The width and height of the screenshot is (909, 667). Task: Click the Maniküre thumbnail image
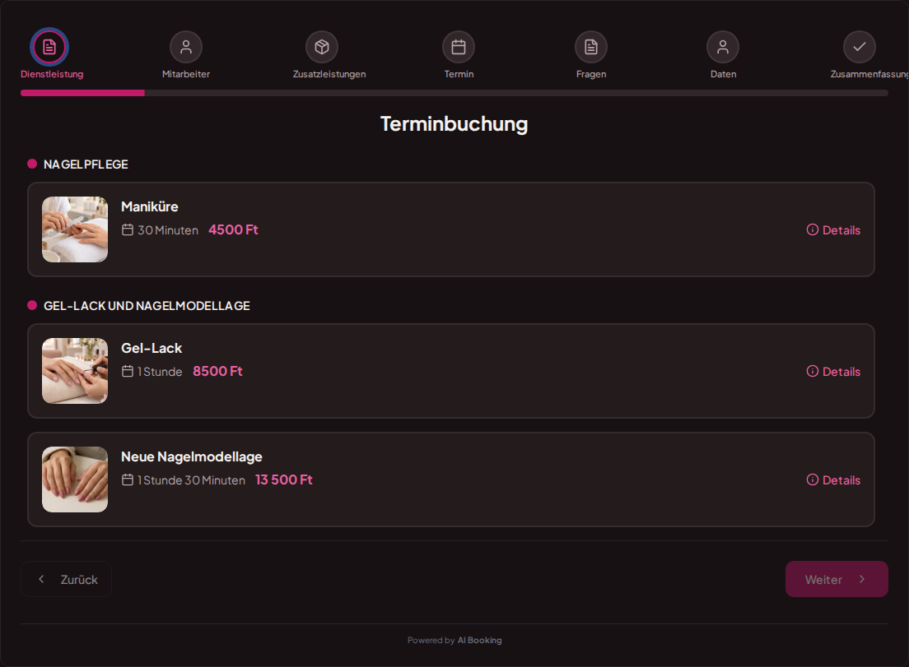click(75, 229)
